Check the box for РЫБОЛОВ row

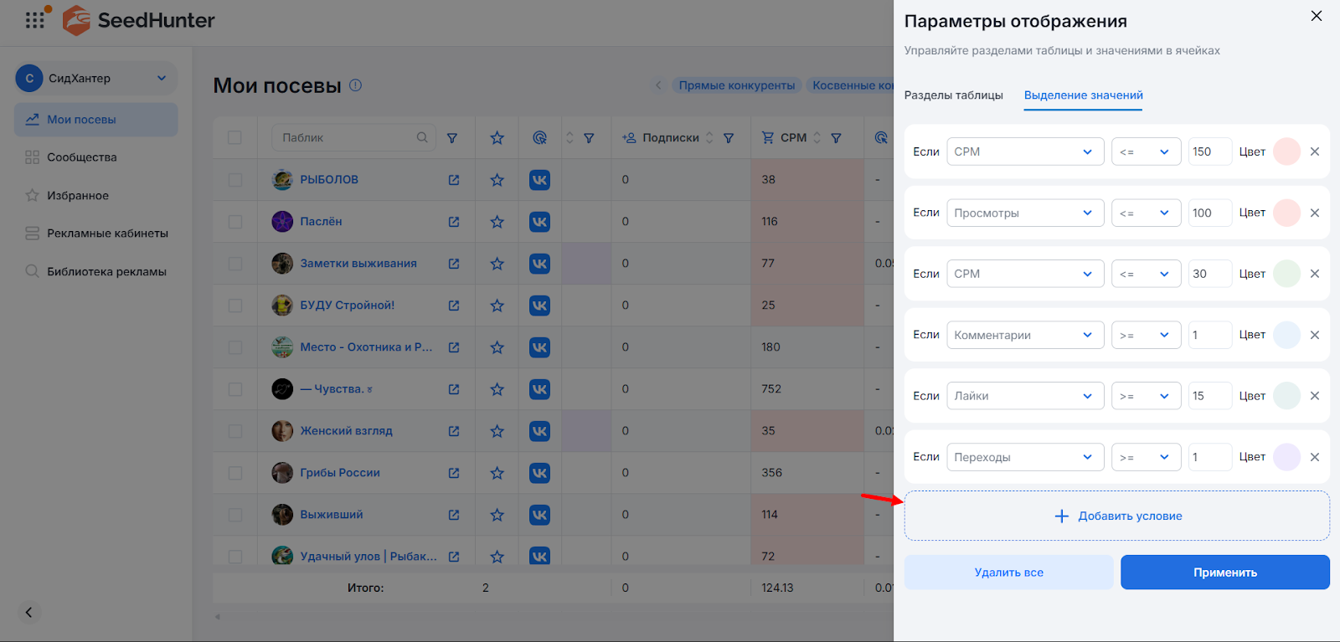click(234, 180)
